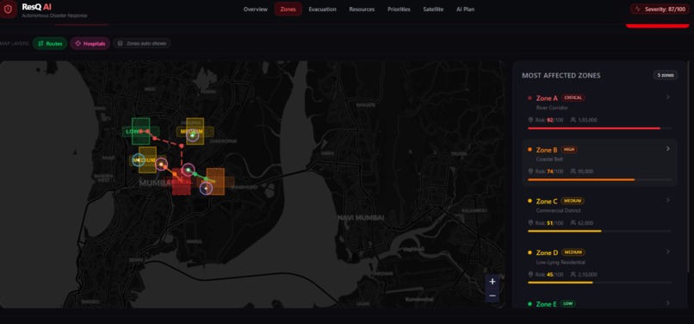Select the Zones tab
Viewport: 694px width, 324px height.
(x=288, y=9)
